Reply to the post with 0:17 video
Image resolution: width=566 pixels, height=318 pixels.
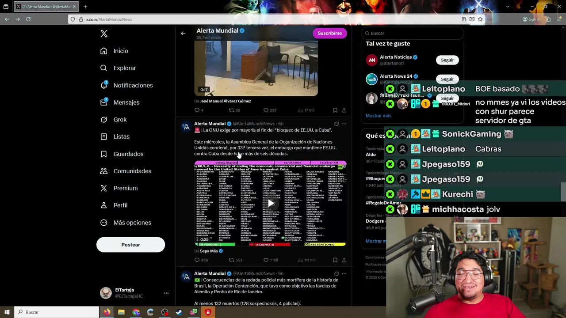coord(197,110)
